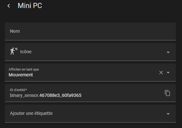Copy the entity ID with the clipboard icon
Screen dimensions: 182x128
pos(168,93)
